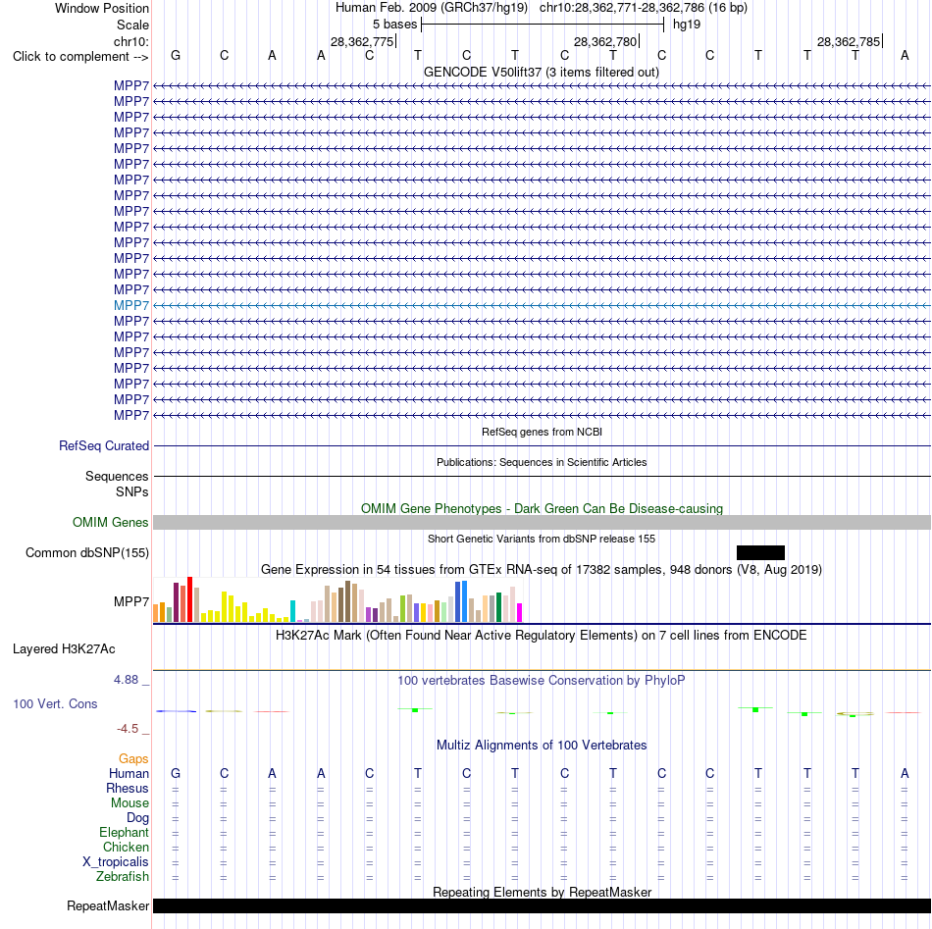
Task: Click the 'Mouse' alignment row label
Action: (x=129, y=803)
